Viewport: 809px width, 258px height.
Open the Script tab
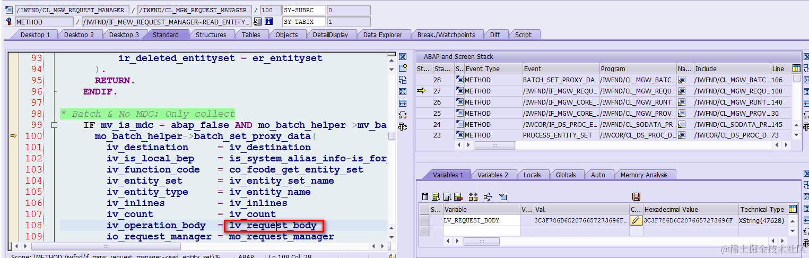pyautogui.click(x=523, y=35)
